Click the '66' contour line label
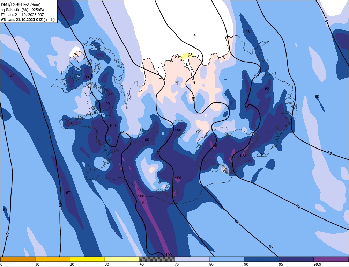Screen dimensions: 349x267 [159, 153]
